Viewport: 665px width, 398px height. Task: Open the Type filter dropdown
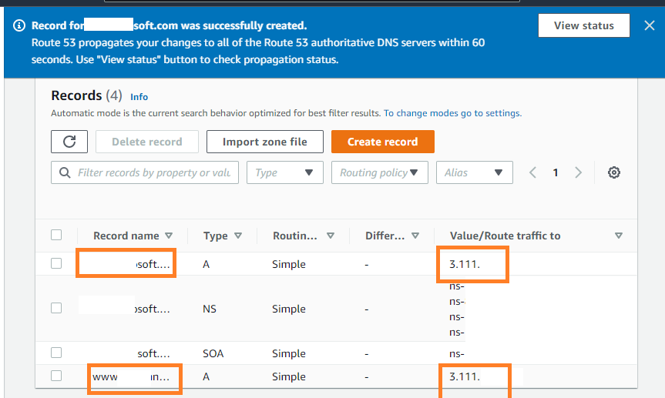tap(284, 172)
